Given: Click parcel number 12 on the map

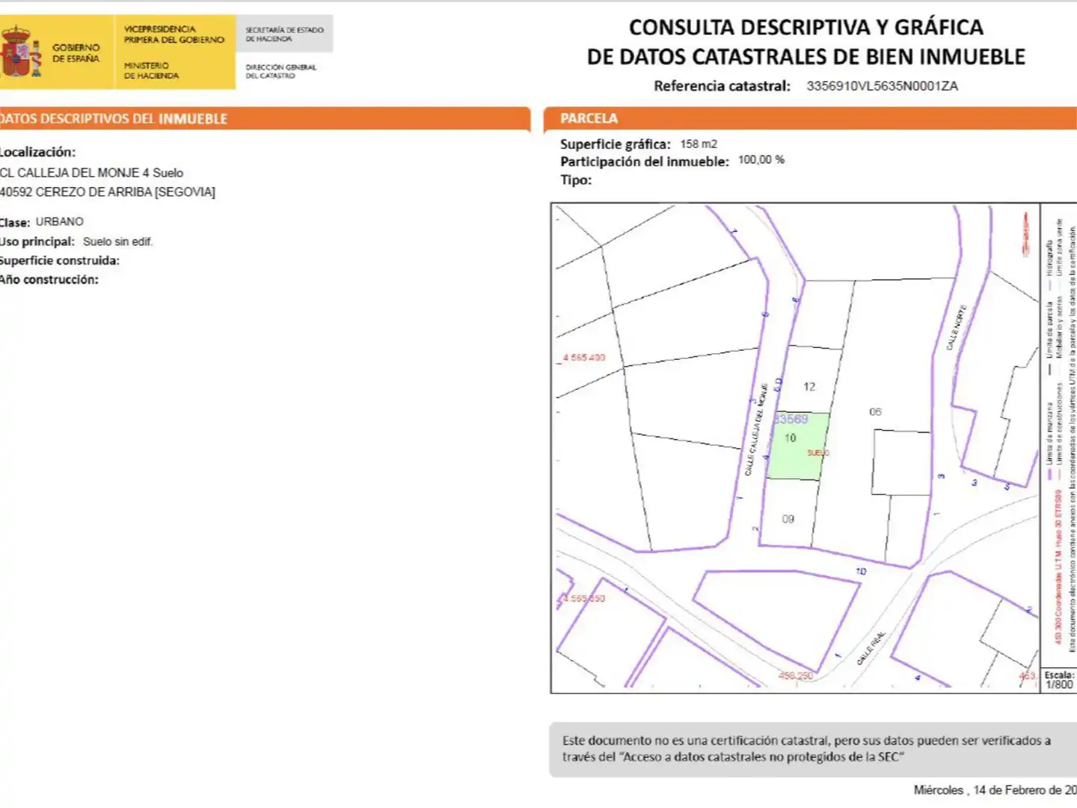Looking at the screenshot, I should coord(809,387).
